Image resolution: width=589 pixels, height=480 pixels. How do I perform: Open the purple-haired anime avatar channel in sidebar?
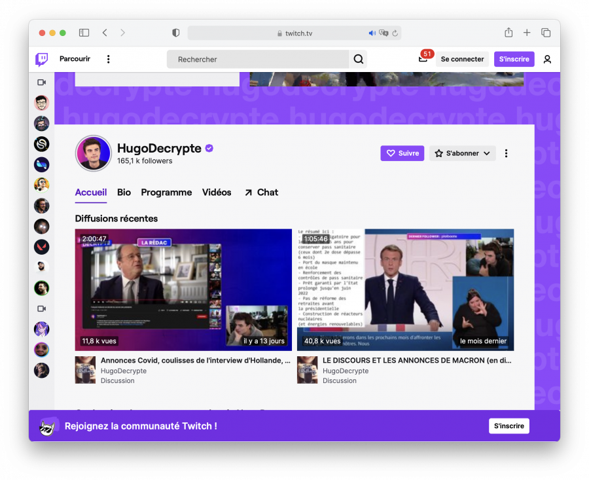[42, 329]
